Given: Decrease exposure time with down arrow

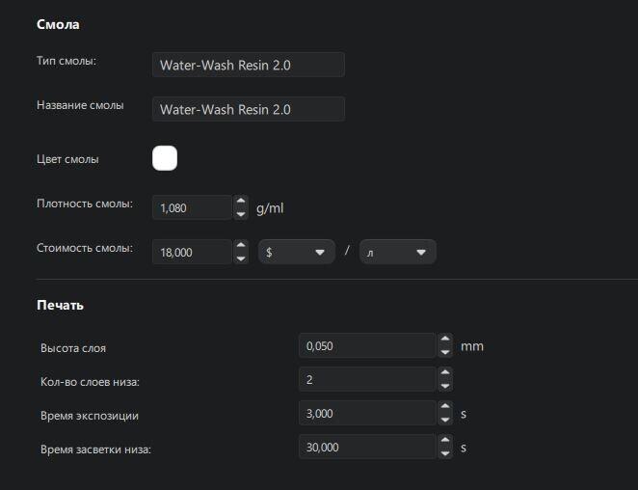Looking at the screenshot, I should click(444, 419).
